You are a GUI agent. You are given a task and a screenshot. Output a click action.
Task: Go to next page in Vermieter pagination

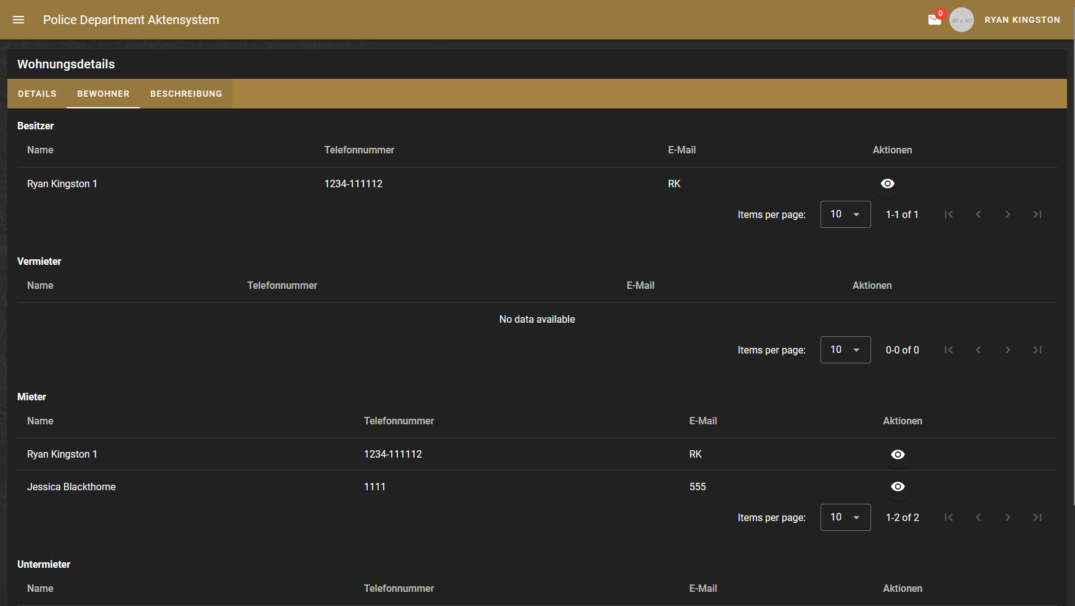point(1008,350)
